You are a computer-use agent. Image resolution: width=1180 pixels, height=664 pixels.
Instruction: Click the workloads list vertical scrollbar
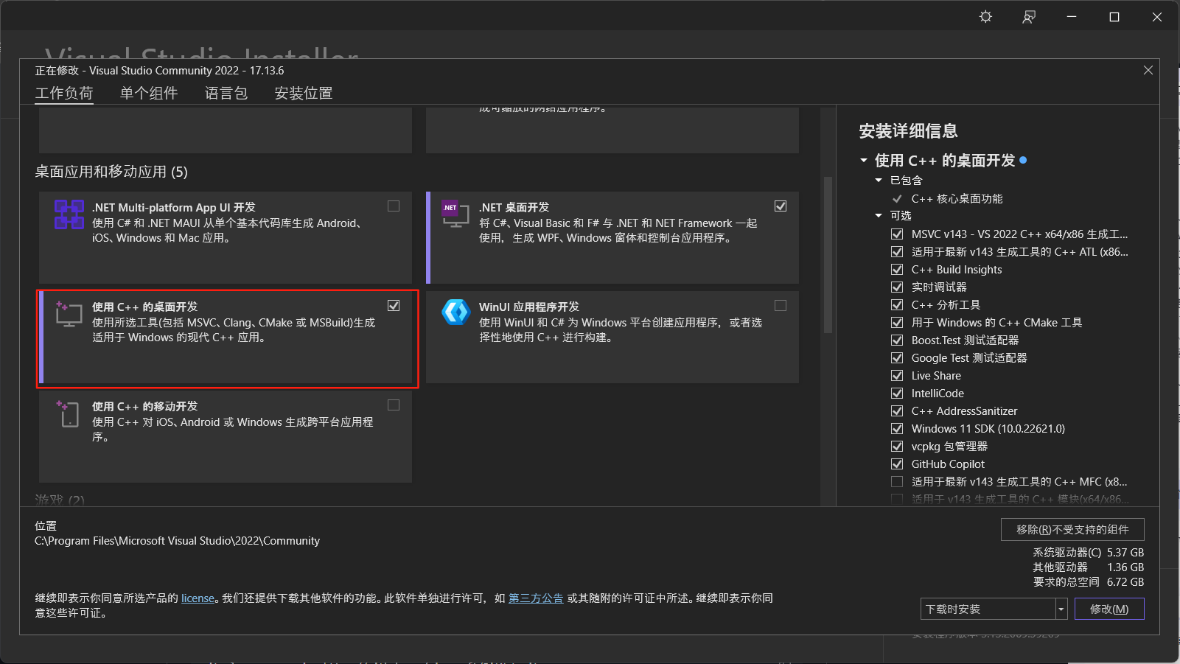[x=828, y=255]
